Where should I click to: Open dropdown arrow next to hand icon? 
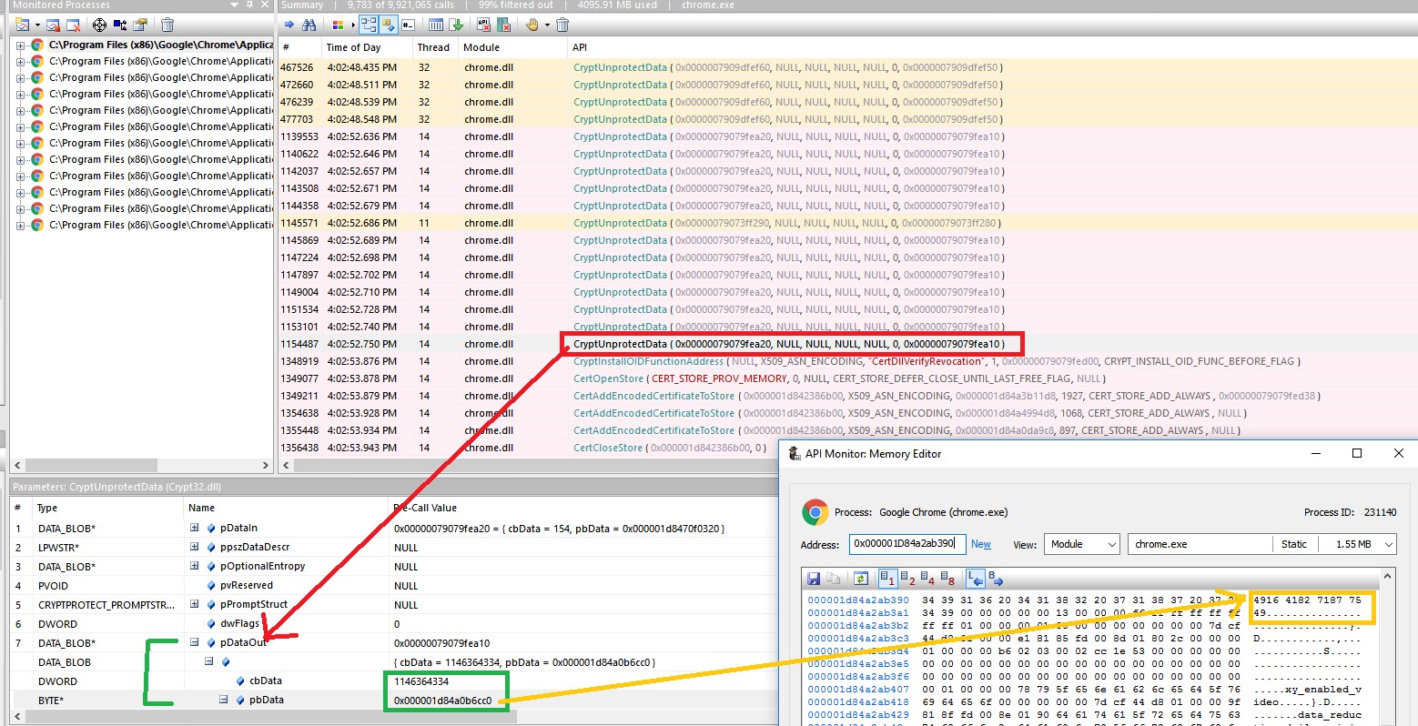coord(547,25)
